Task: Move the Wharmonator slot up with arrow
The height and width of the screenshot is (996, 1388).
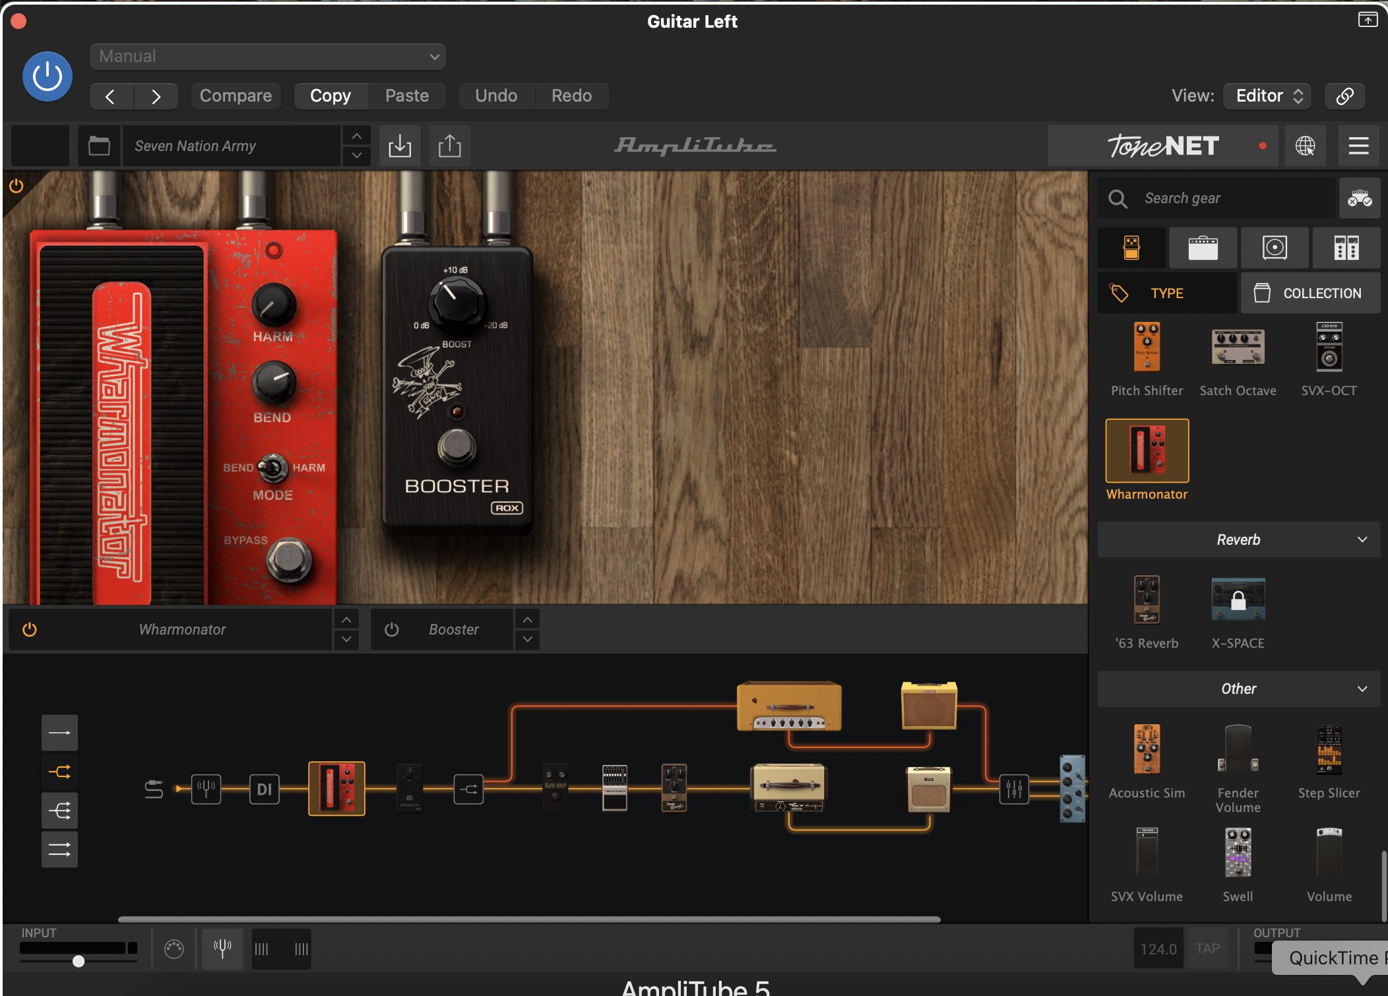Action: (x=346, y=620)
